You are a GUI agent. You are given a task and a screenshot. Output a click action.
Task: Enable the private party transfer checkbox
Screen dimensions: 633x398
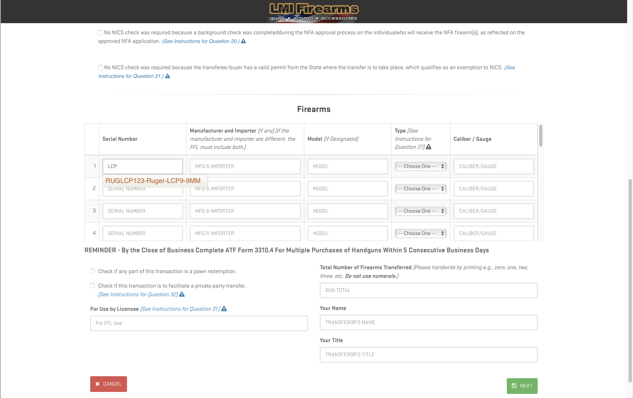(x=93, y=286)
